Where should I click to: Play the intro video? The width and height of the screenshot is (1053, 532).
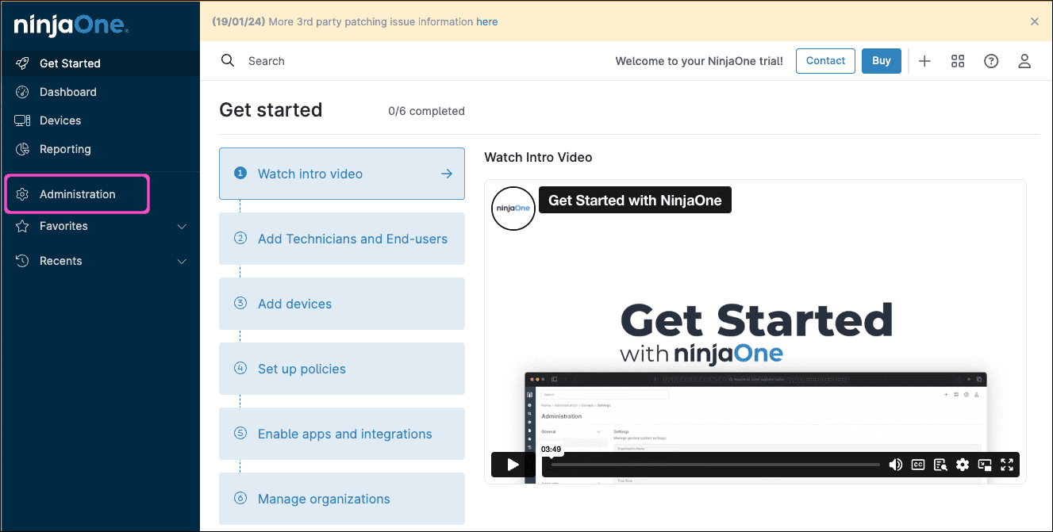513,465
